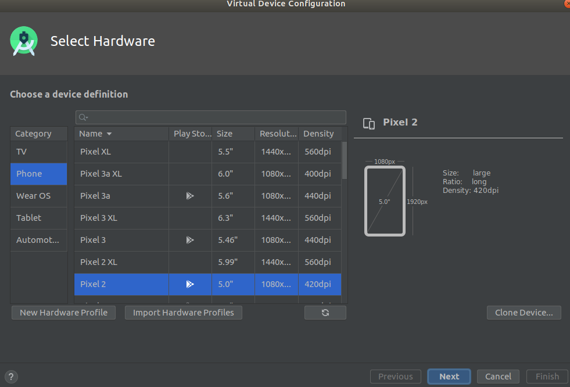Image resolution: width=570 pixels, height=387 pixels.
Task: Click the Previous button
Action: [x=396, y=377]
